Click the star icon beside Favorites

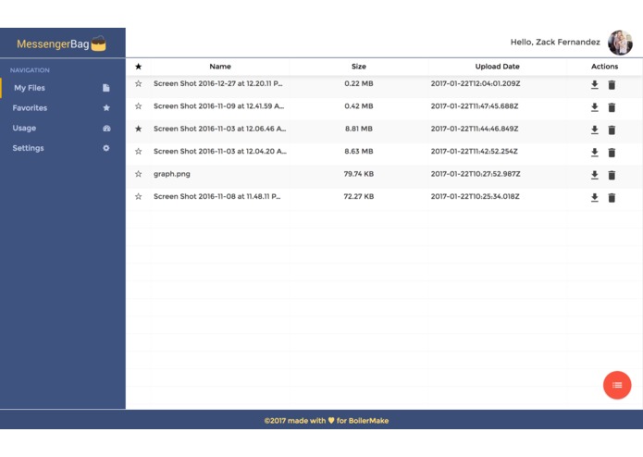[x=106, y=108]
